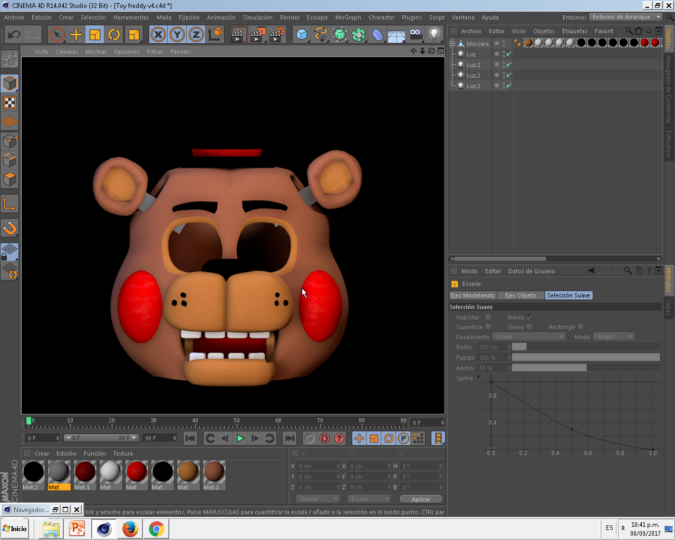Open the spline pen tools

pos(321,35)
